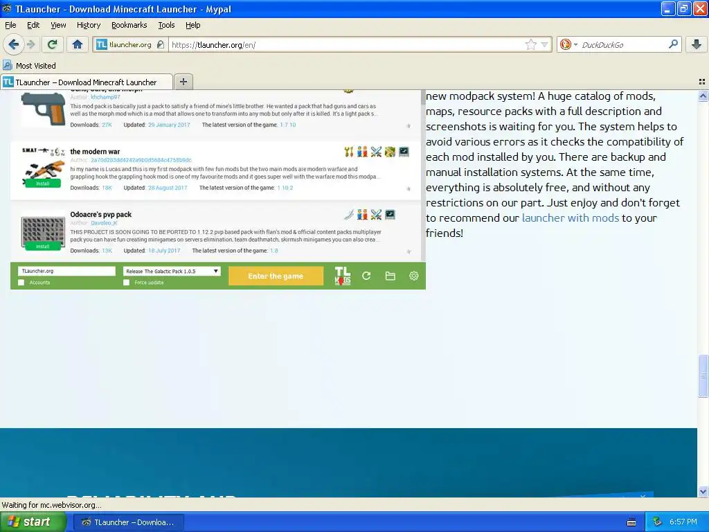Click the URL address field
Screen dimensions: 709x532
click(x=346, y=44)
